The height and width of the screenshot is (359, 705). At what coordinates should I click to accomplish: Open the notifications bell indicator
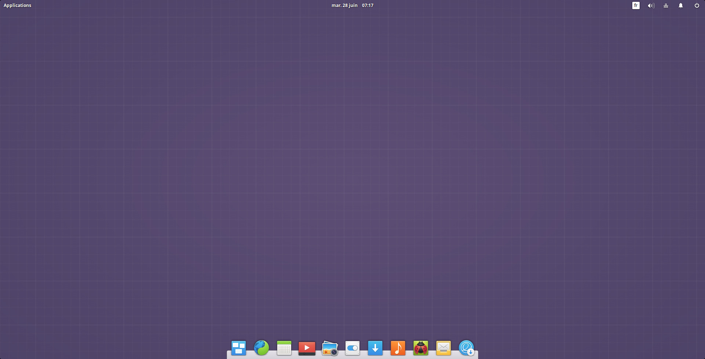(681, 5)
